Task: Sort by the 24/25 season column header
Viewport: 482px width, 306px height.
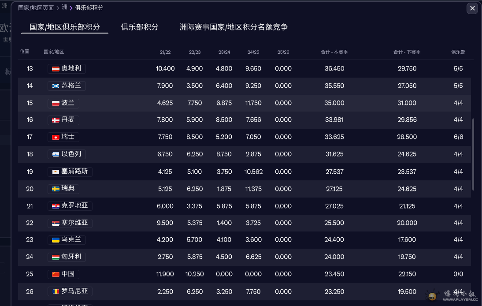Action: pyautogui.click(x=253, y=52)
